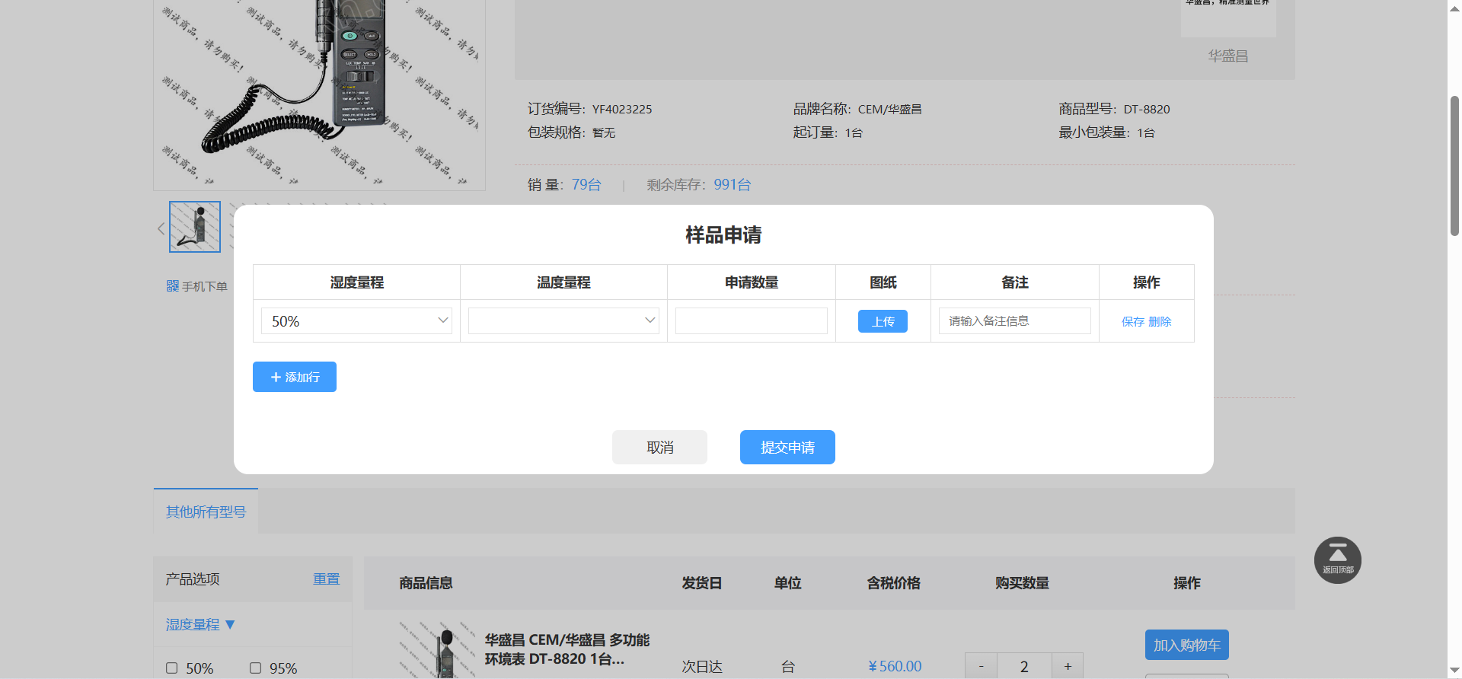
Task: Check the 50% humidity filter checkbox
Action: click(x=172, y=668)
